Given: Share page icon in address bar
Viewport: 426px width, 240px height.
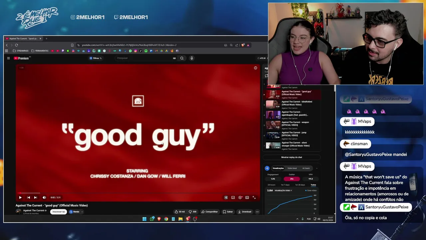Looking at the screenshot, I should point(237,45).
